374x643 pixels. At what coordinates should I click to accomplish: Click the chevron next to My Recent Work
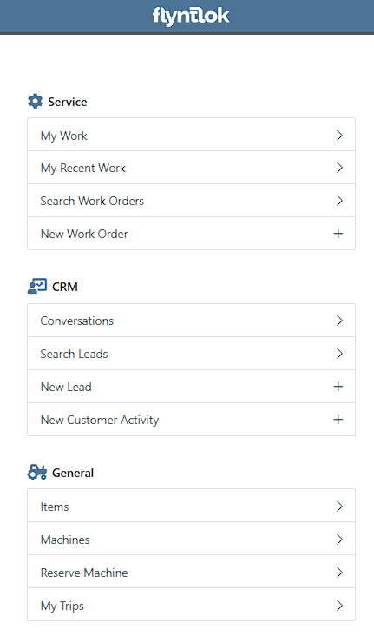pyautogui.click(x=339, y=168)
